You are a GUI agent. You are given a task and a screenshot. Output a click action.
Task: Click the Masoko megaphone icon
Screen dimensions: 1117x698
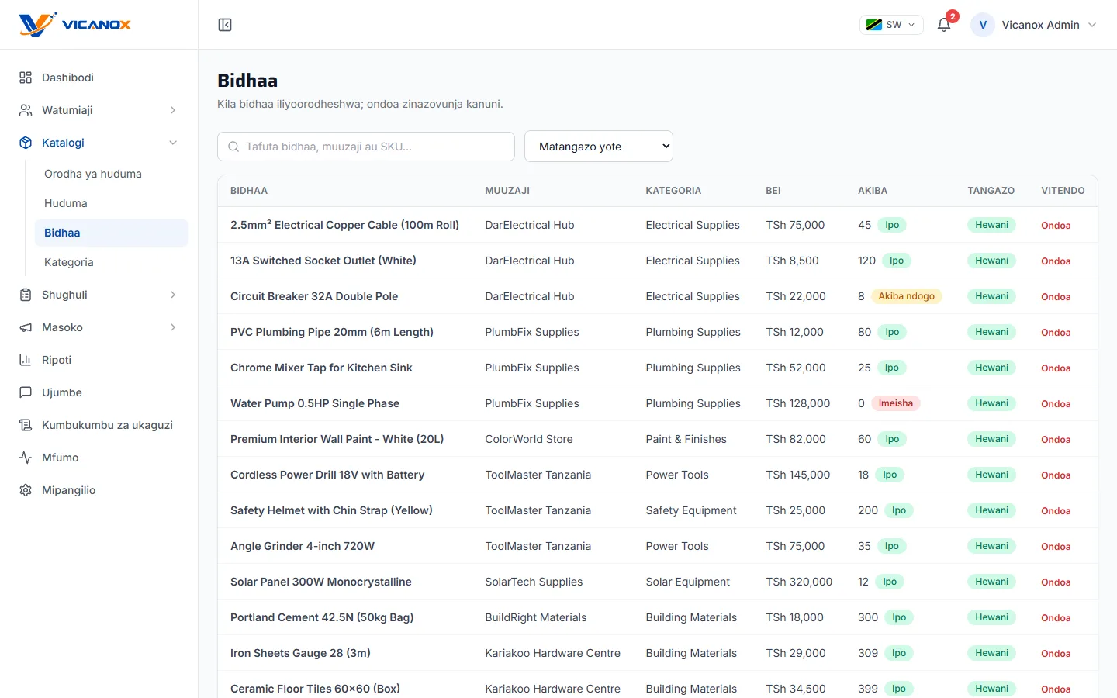(26, 327)
